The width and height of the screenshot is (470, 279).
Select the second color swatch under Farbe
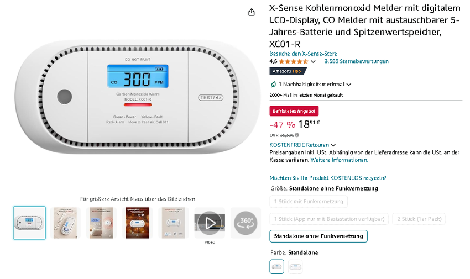point(295,267)
